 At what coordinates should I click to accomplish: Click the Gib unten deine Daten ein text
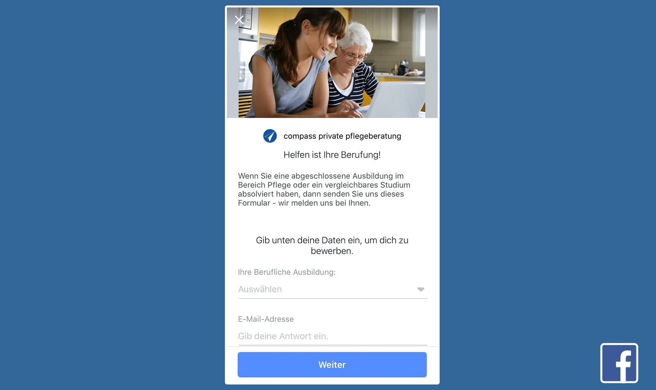point(332,246)
